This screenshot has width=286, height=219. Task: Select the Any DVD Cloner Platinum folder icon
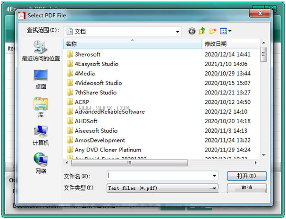[x=70, y=150]
